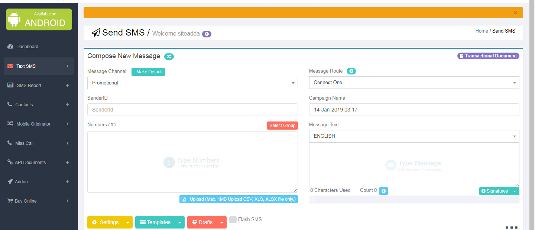The height and width of the screenshot is (230, 535).
Task: Click the SenderID input field
Action: point(192,110)
